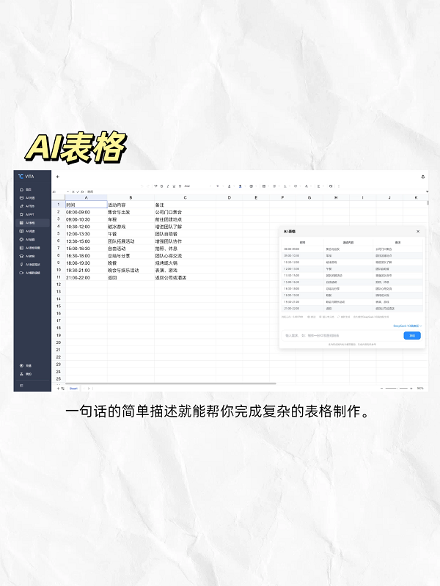Select cell containing 活动内容

pos(131,205)
